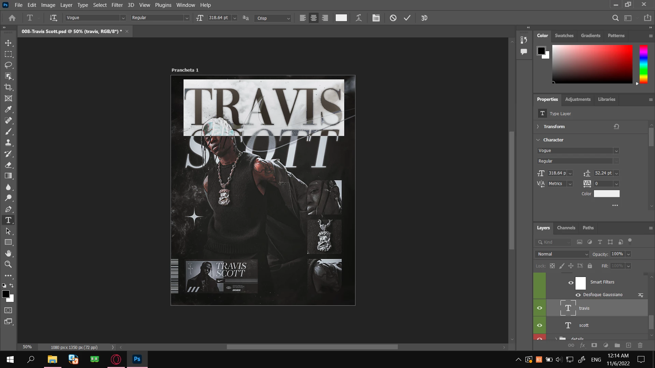Switch to the Channels tab
The height and width of the screenshot is (368, 655).
tap(566, 228)
